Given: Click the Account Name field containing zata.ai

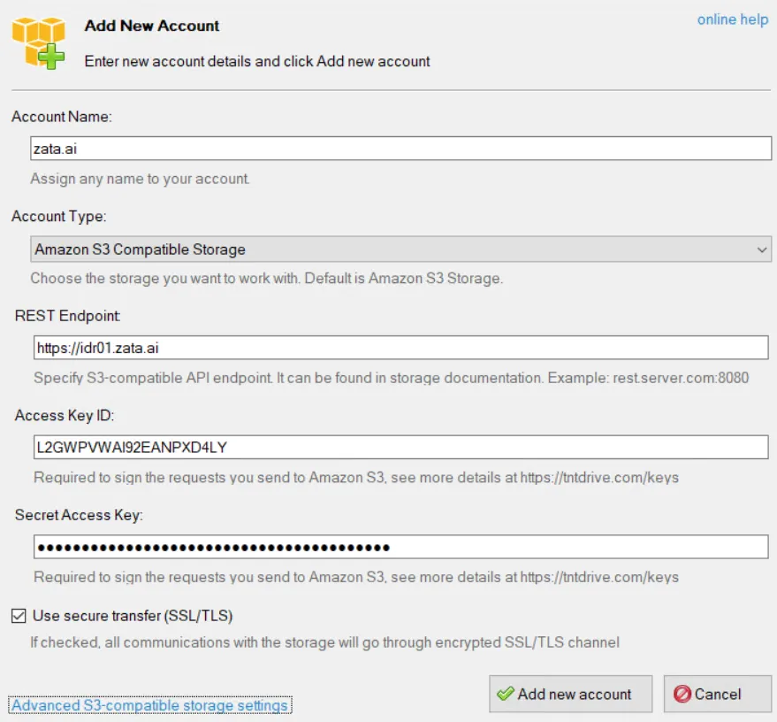Looking at the screenshot, I should tap(400, 149).
